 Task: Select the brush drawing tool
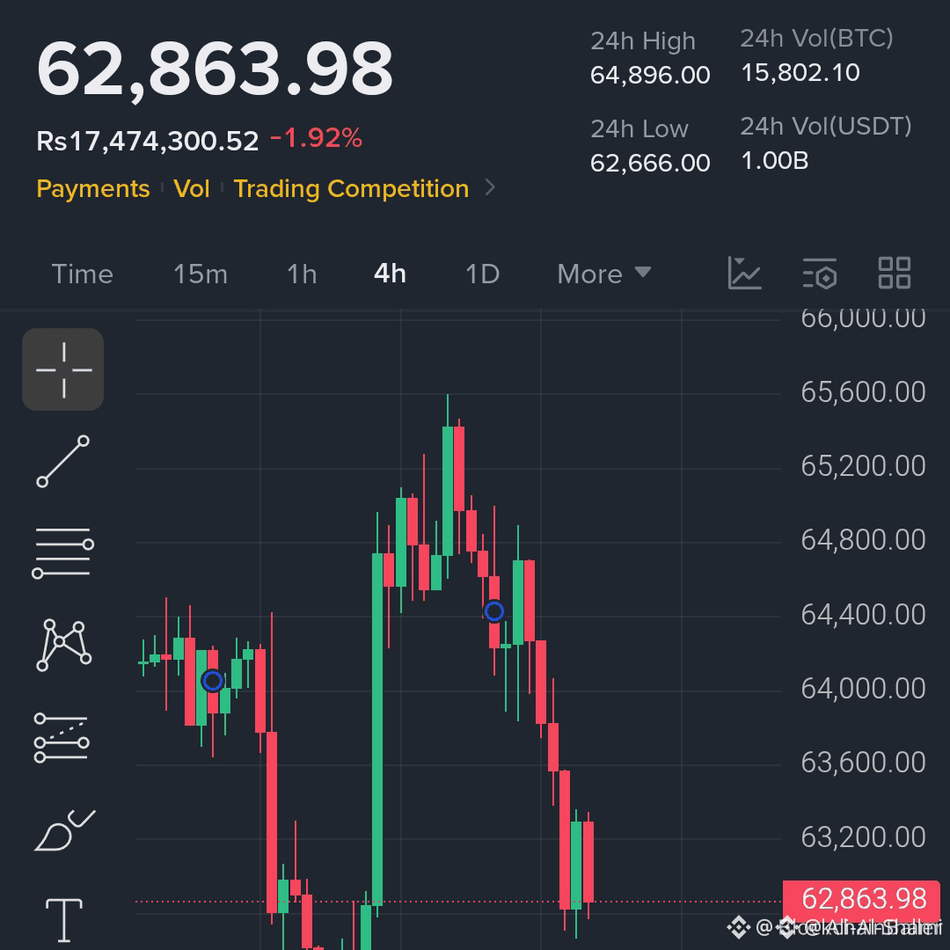click(x=64, y=830)
